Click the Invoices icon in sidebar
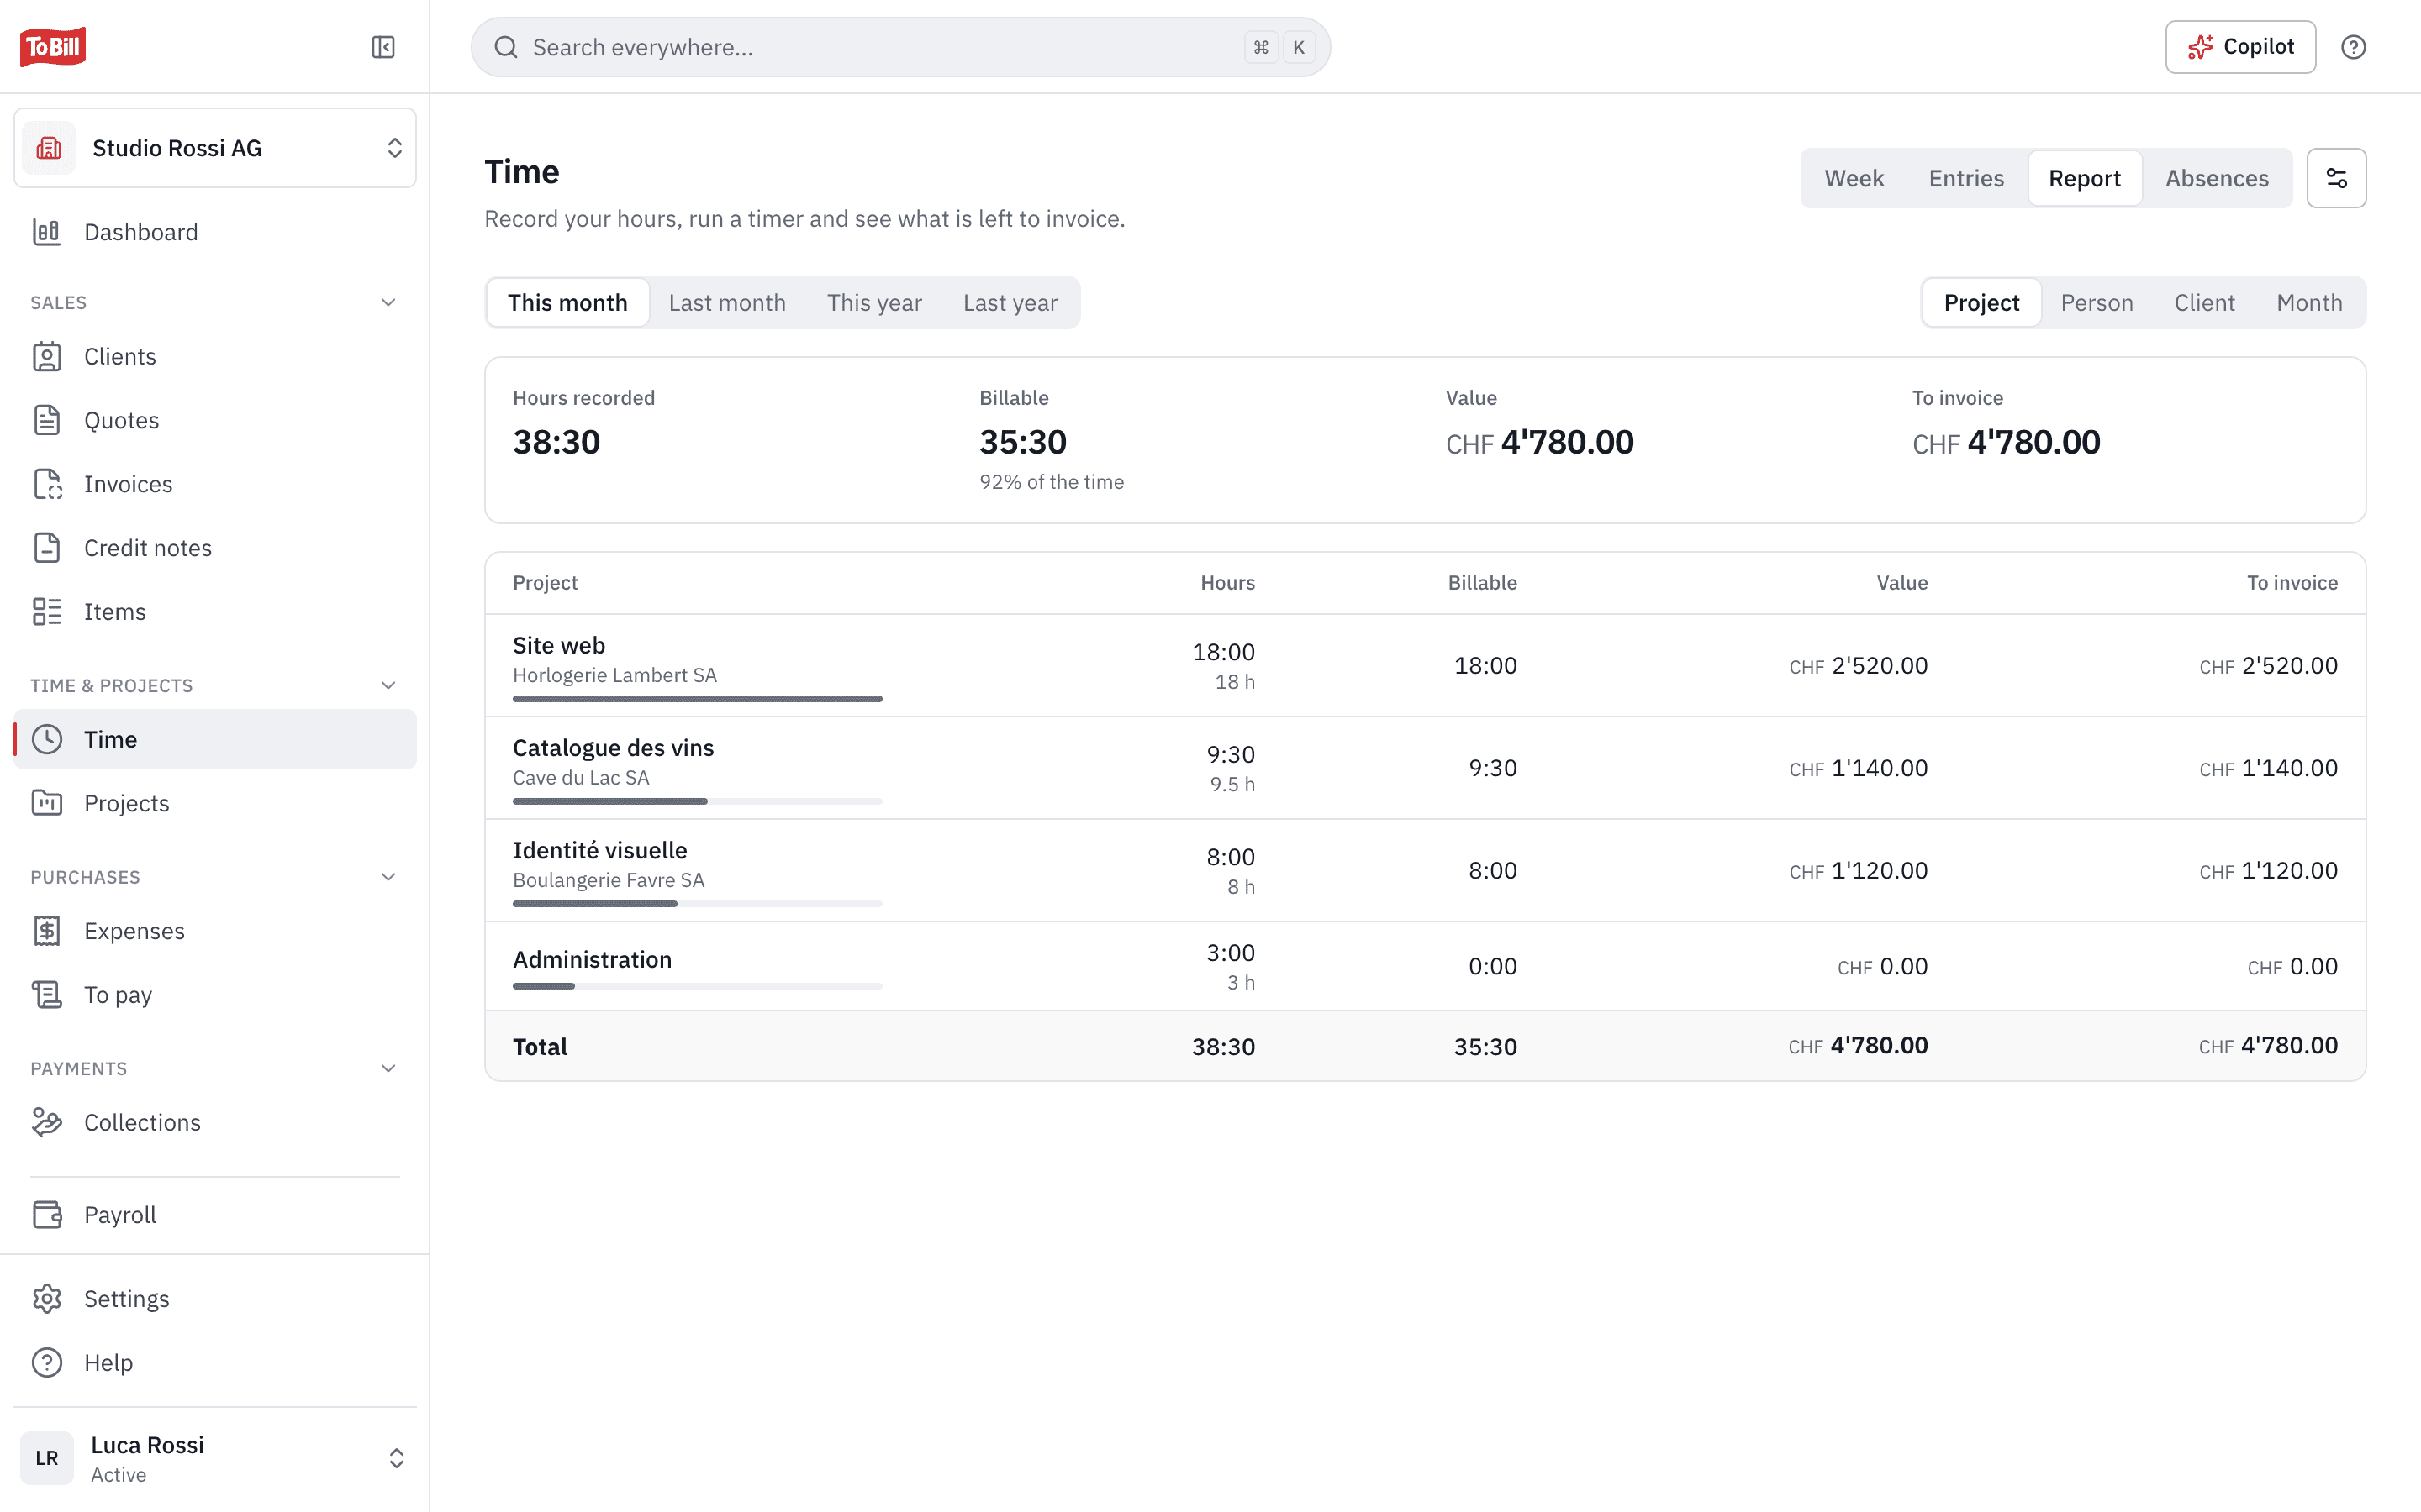This screenshot has width=2421, height=1512. coord(47,484)
